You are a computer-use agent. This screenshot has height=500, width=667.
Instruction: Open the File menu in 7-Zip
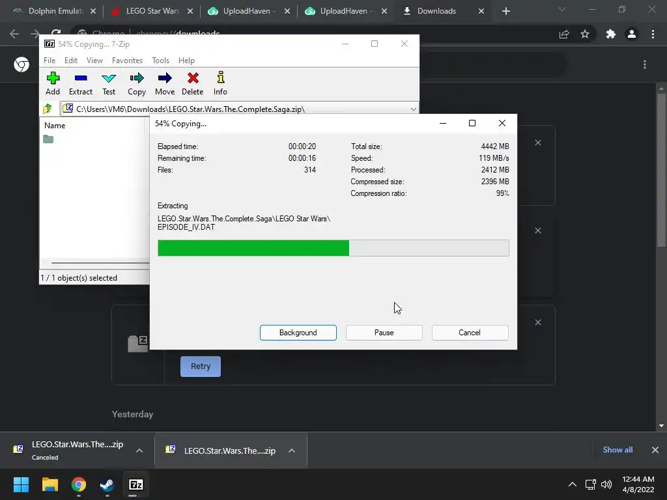[x=50, y=61]
